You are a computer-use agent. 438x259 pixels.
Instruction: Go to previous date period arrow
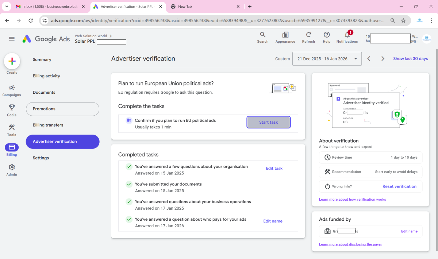tap(369, 59)
